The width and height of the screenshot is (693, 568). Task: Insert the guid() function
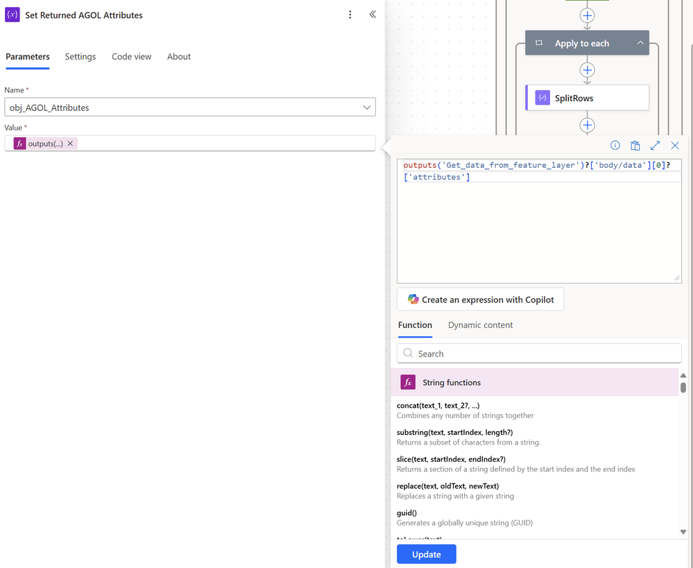pos(407,513)
